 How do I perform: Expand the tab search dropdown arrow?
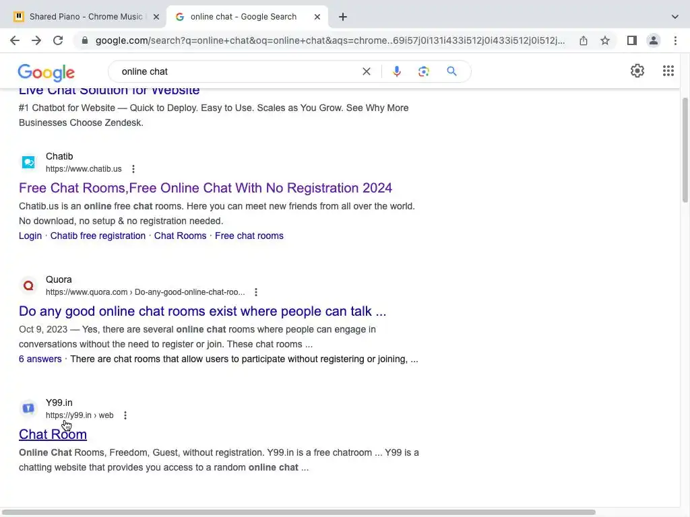tap(675, 17)
